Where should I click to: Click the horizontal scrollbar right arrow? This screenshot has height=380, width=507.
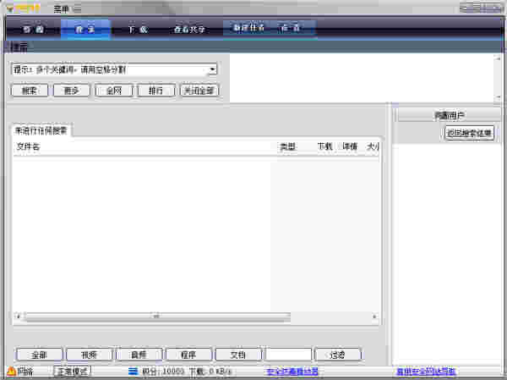(x=374, y=316)
